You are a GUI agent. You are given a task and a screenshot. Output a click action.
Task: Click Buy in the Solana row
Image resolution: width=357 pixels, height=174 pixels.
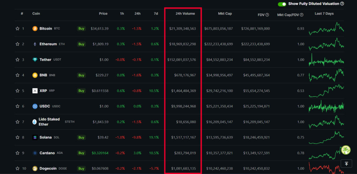[81, 137]
